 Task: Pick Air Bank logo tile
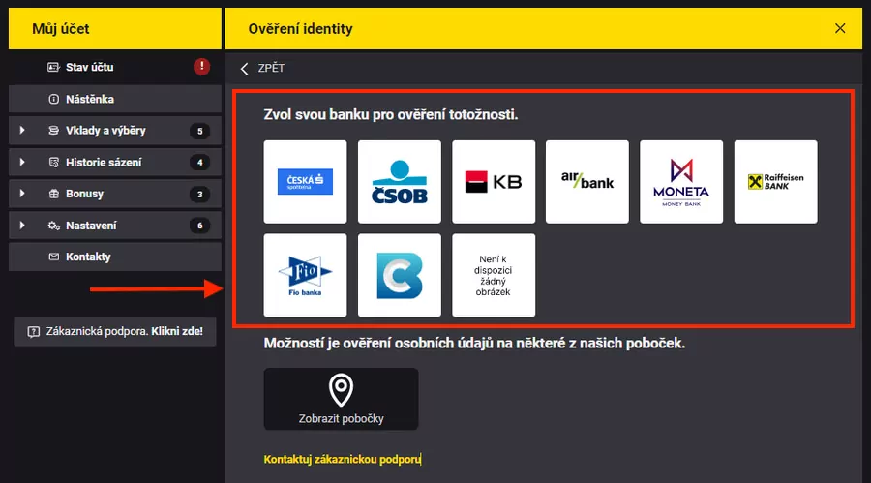coord(587,182)
